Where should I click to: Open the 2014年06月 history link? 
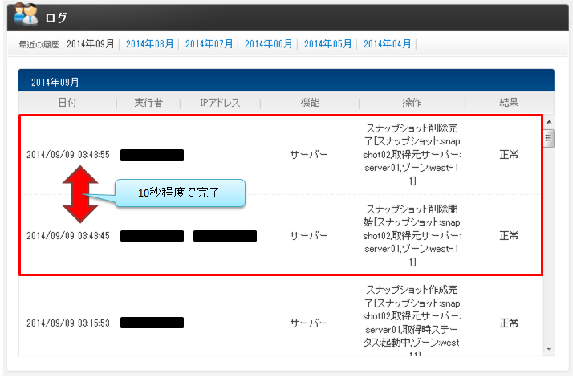[x=268, y=44]
